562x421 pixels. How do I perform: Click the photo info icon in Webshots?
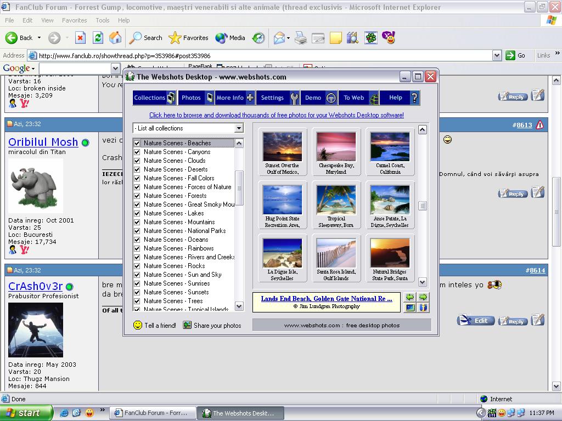[423, 308]
